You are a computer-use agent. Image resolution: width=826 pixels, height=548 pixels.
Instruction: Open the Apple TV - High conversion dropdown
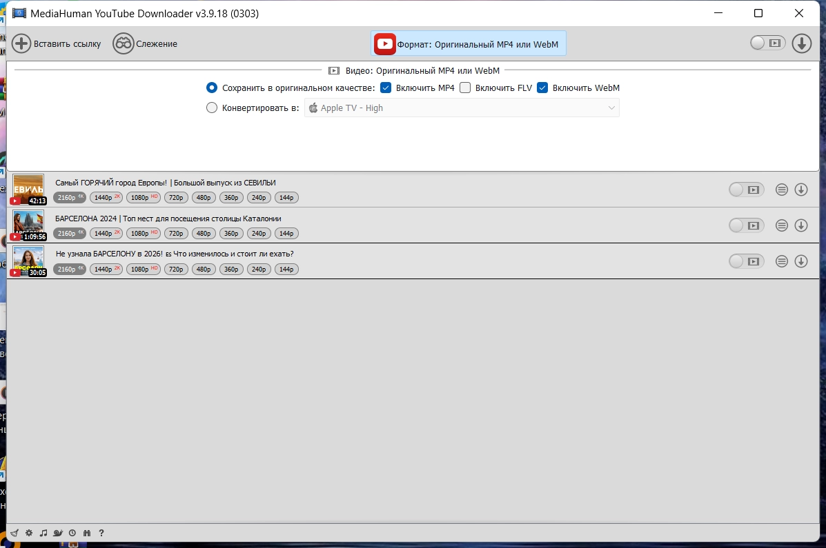(462, 108)
